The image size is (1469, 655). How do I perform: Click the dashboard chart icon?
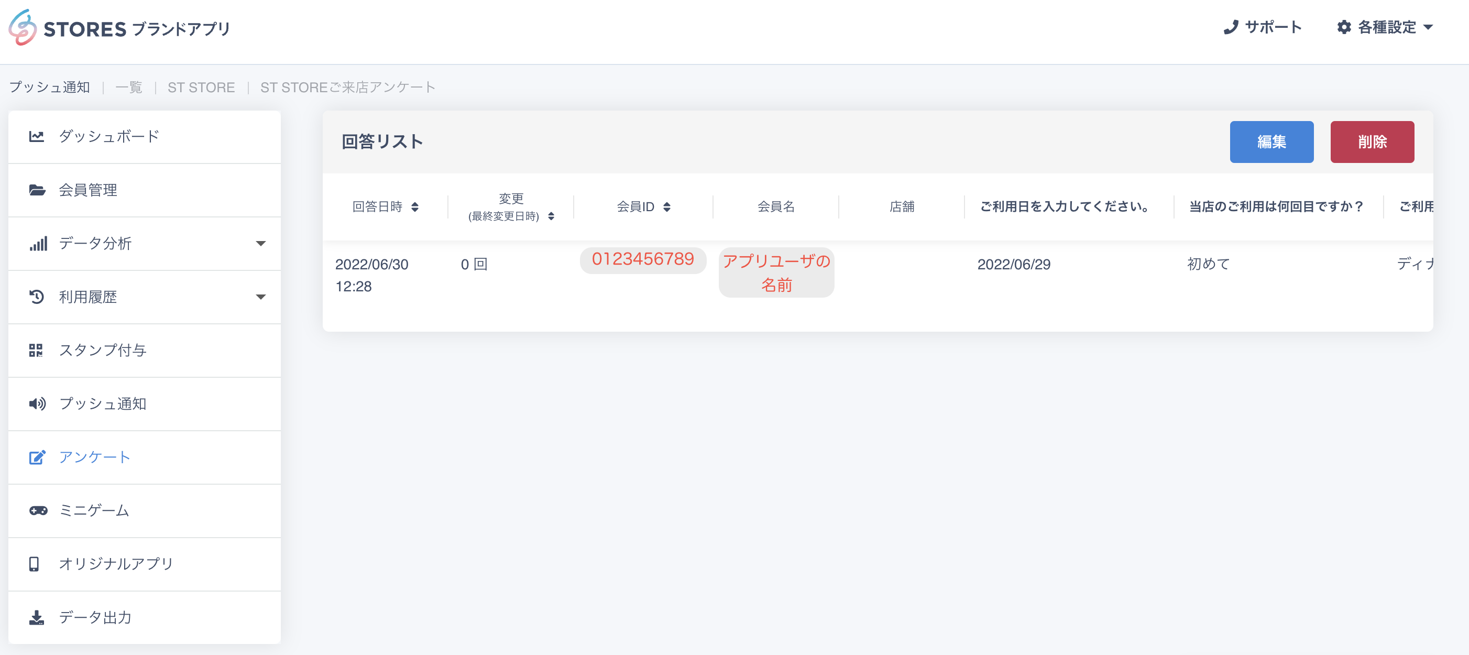pyautogui.click(x=37, y=136)
